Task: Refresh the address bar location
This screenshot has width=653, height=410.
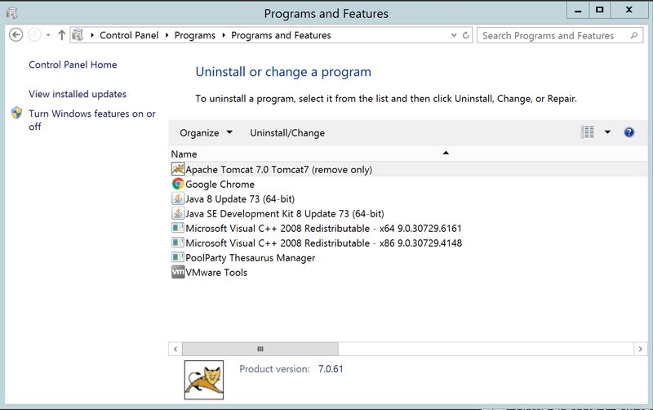Action: click(465, 35)
